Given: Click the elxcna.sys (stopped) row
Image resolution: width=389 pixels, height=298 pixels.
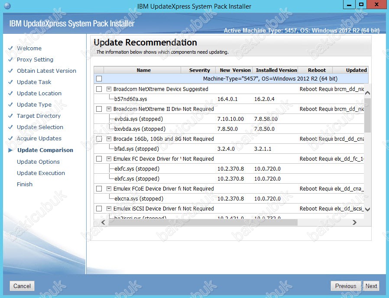Looking at the screenshot, I should click(229, 198).
